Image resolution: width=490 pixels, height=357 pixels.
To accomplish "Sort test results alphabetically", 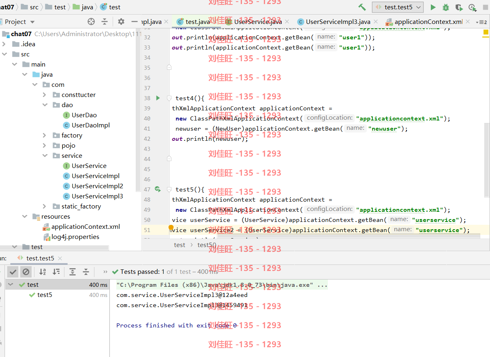I will click(x=43, y=272).
